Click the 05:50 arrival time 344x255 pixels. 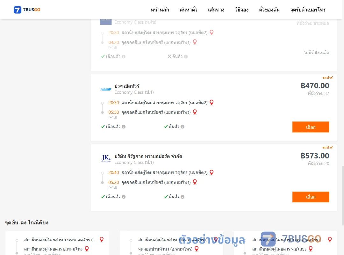tap(114, 112)
